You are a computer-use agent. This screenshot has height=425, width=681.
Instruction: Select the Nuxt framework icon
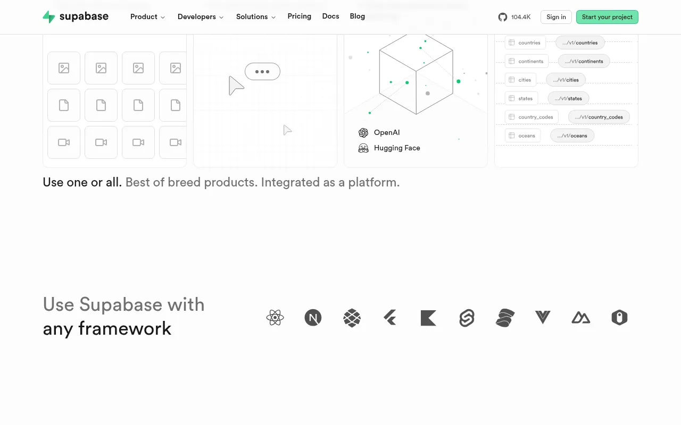tap(581, 318)
